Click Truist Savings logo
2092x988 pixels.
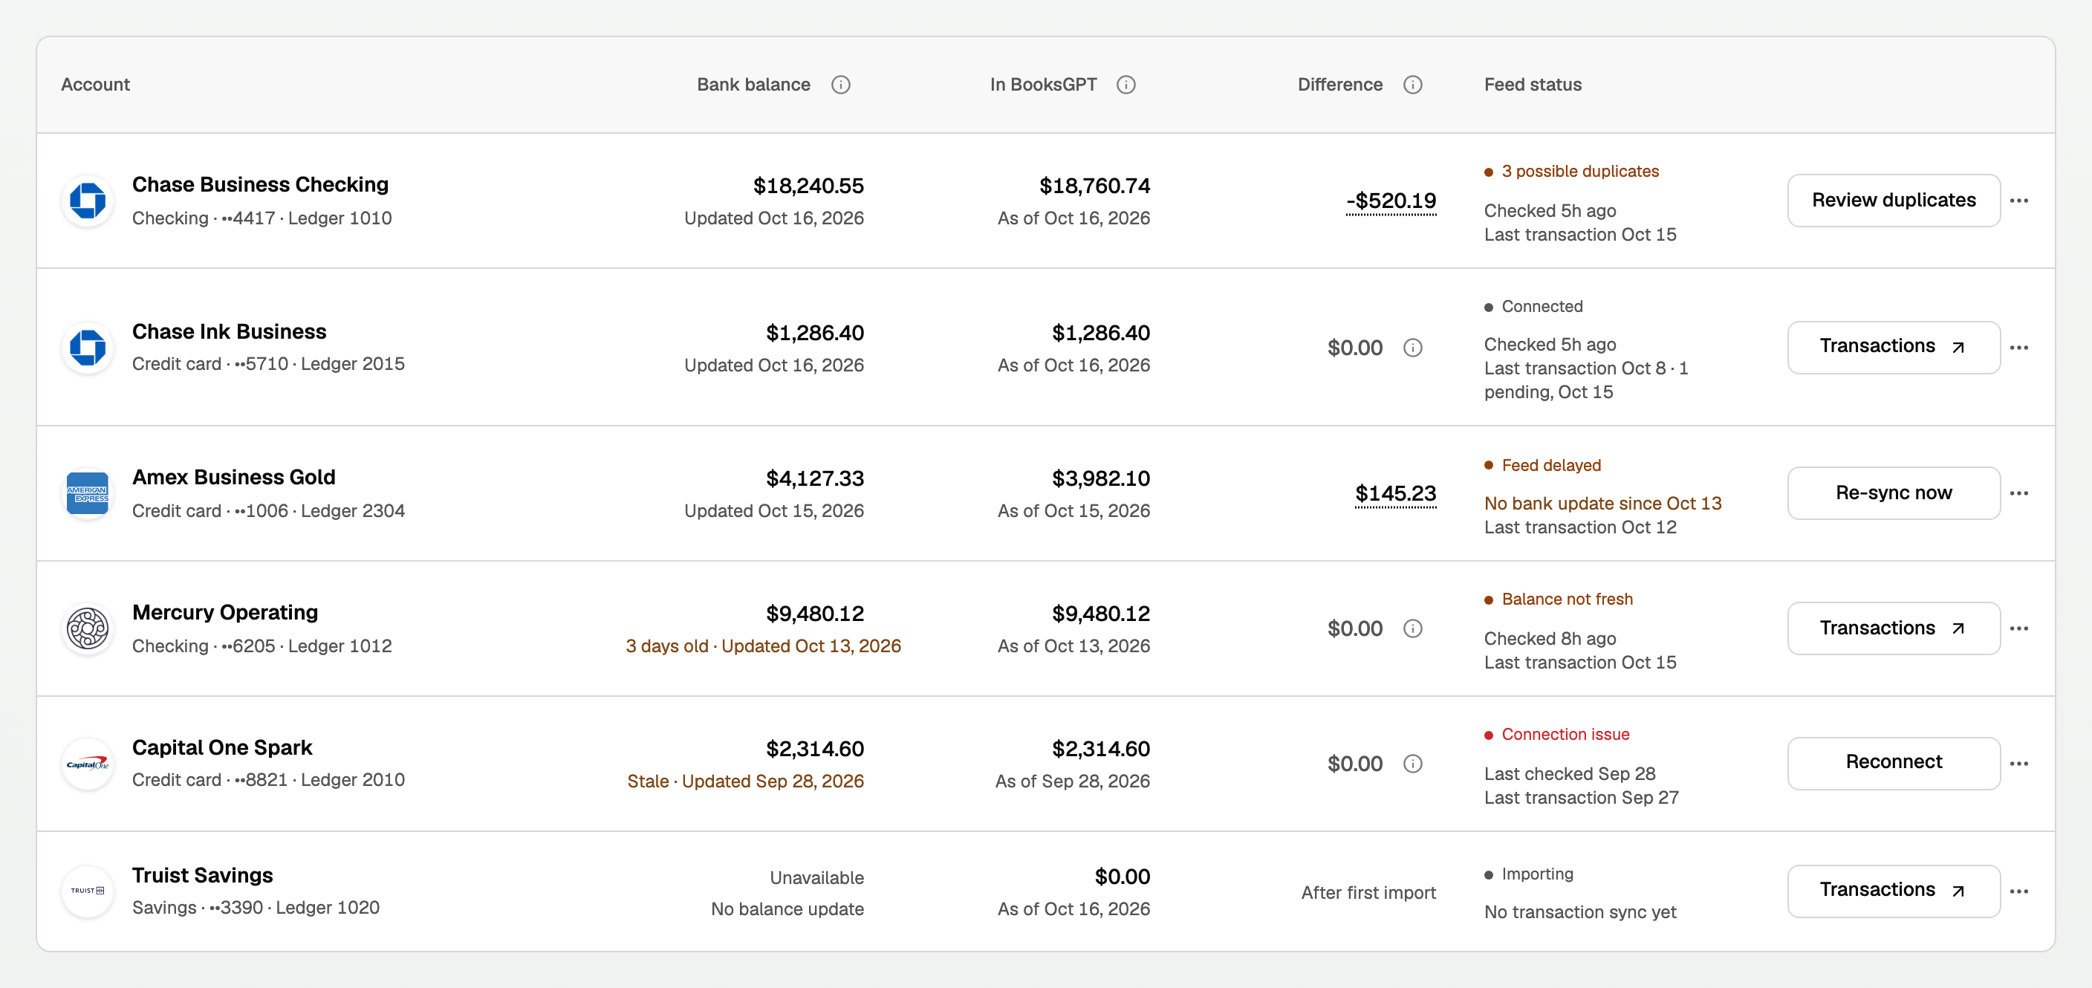point(88,891)
